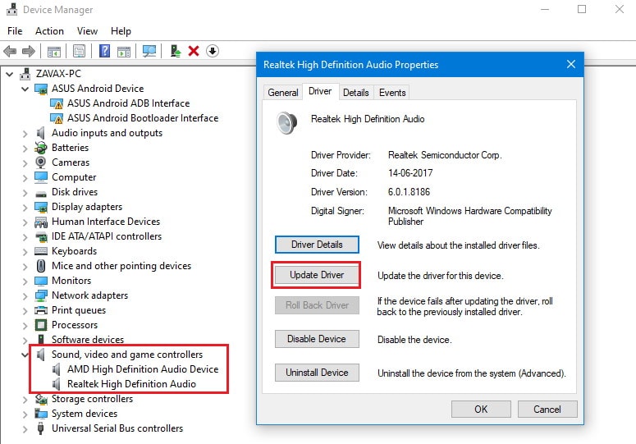Select AMD High Definition Audio Device
The width and height of the screenshot is (636, 444).
pyautogui.click(x=143, y=369)
